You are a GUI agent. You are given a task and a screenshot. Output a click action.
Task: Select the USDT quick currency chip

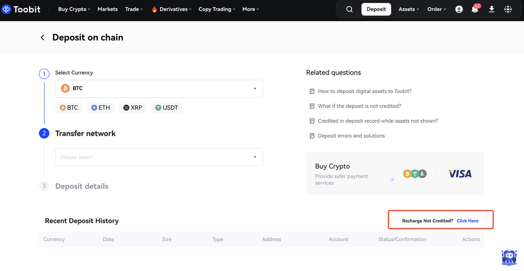[x=167, y=108]
